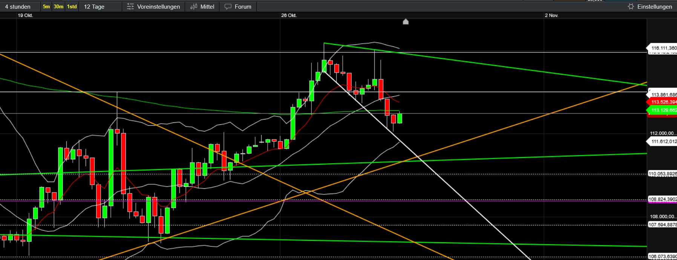Select the 113.861,686 price level label
Image resolution: width=677 pixels, height=260 pixels.
coord(663,95)
